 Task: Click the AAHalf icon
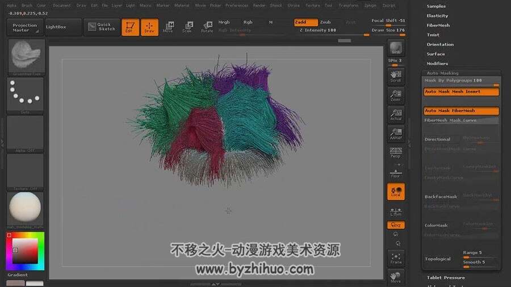point(396,134)
